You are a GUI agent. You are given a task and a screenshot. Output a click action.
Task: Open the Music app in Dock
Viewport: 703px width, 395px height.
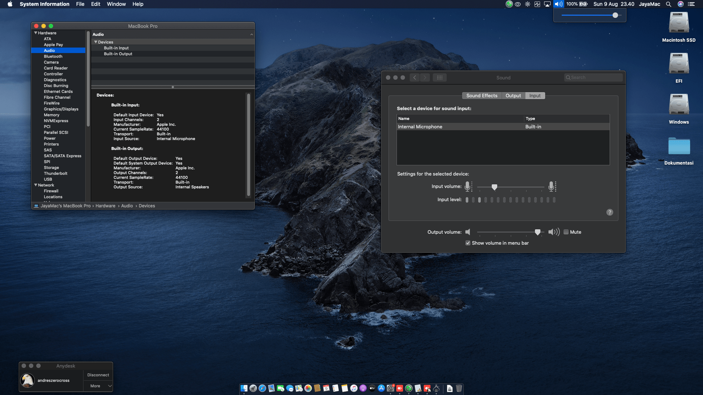[354, 388]
